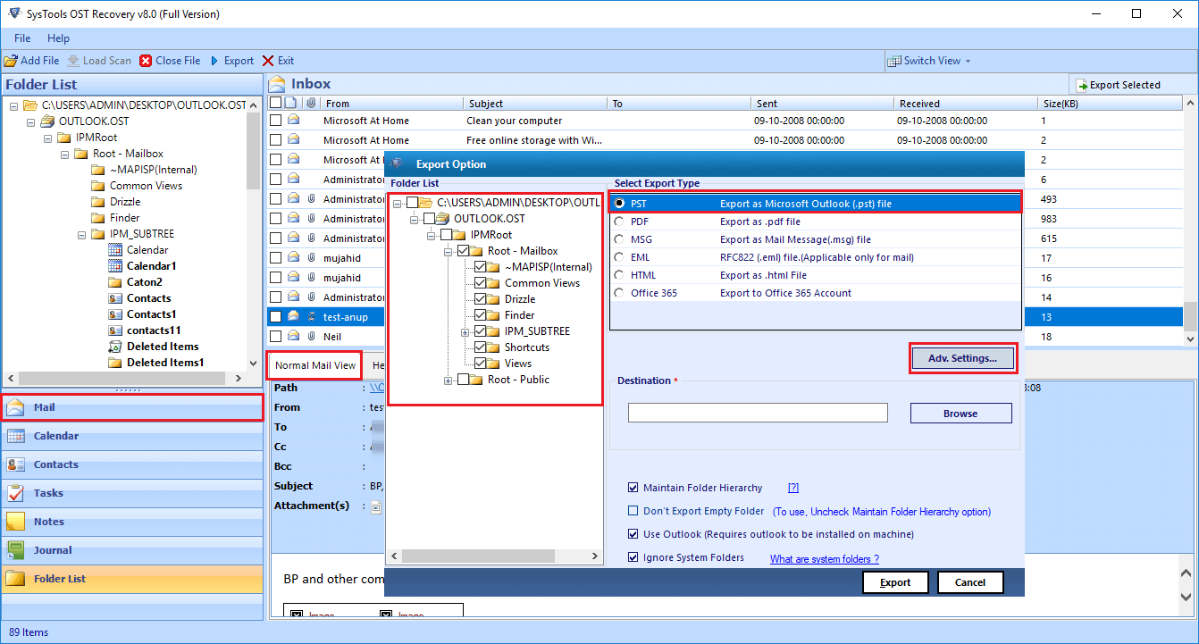Click the attachment column header icon

coord(311,103)
